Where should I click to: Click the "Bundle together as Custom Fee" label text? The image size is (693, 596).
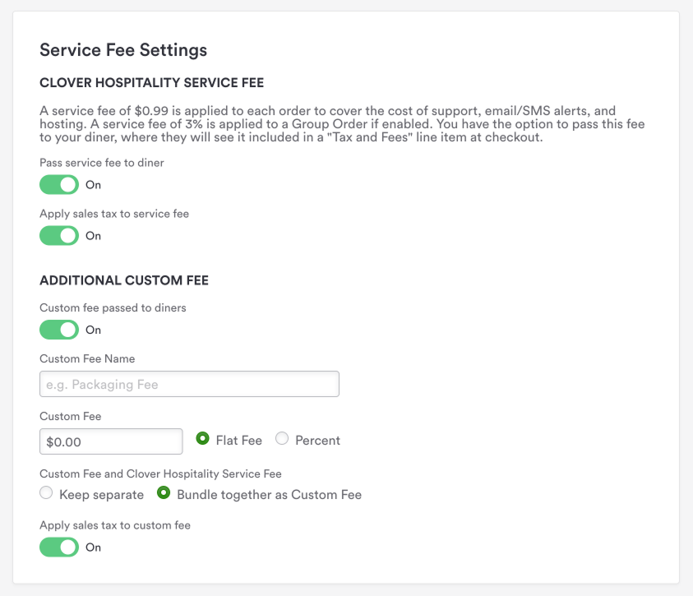[x=269, y=495]
